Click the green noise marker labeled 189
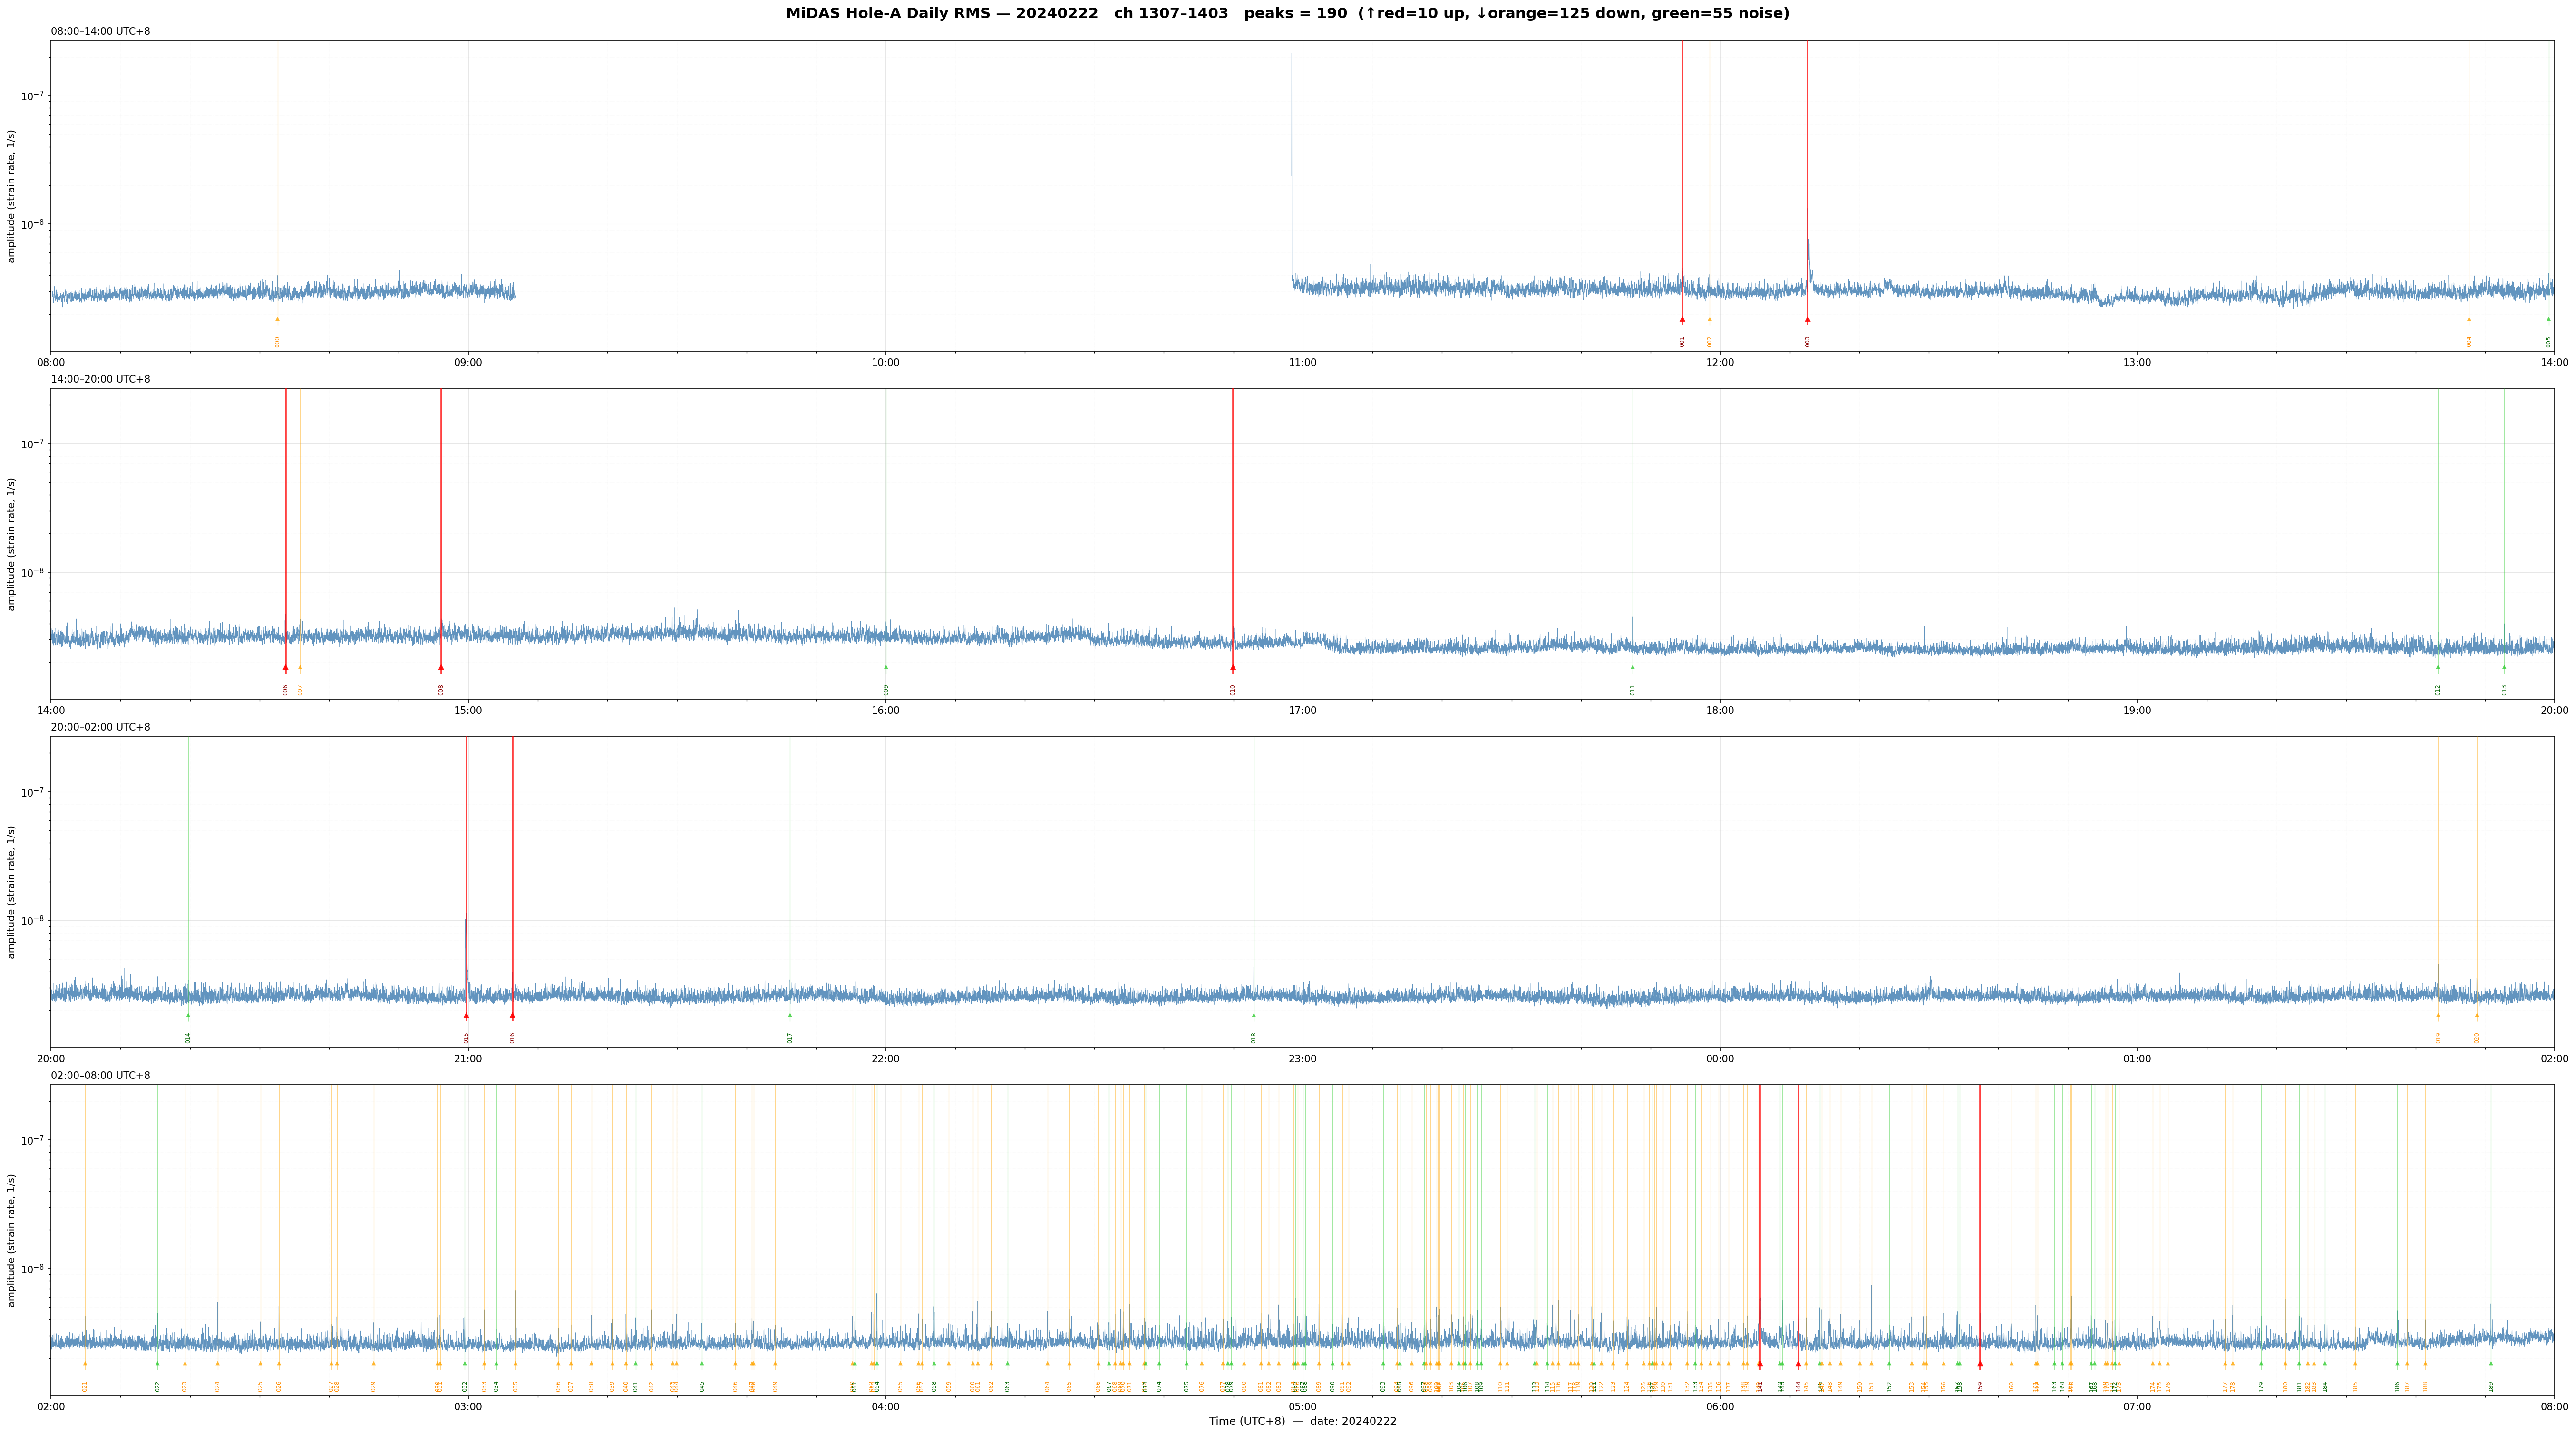 pos(2491,1364)
